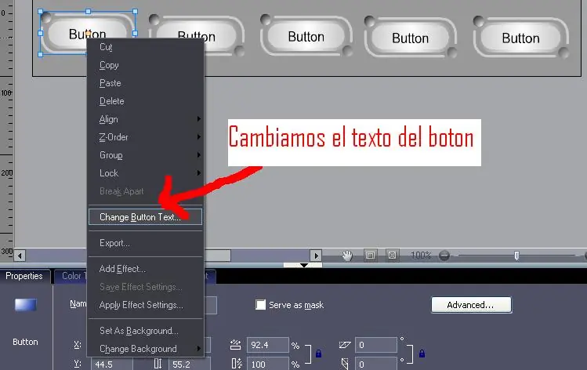Collapse the panel with the black triangle handle

click(x=303, y=265)
